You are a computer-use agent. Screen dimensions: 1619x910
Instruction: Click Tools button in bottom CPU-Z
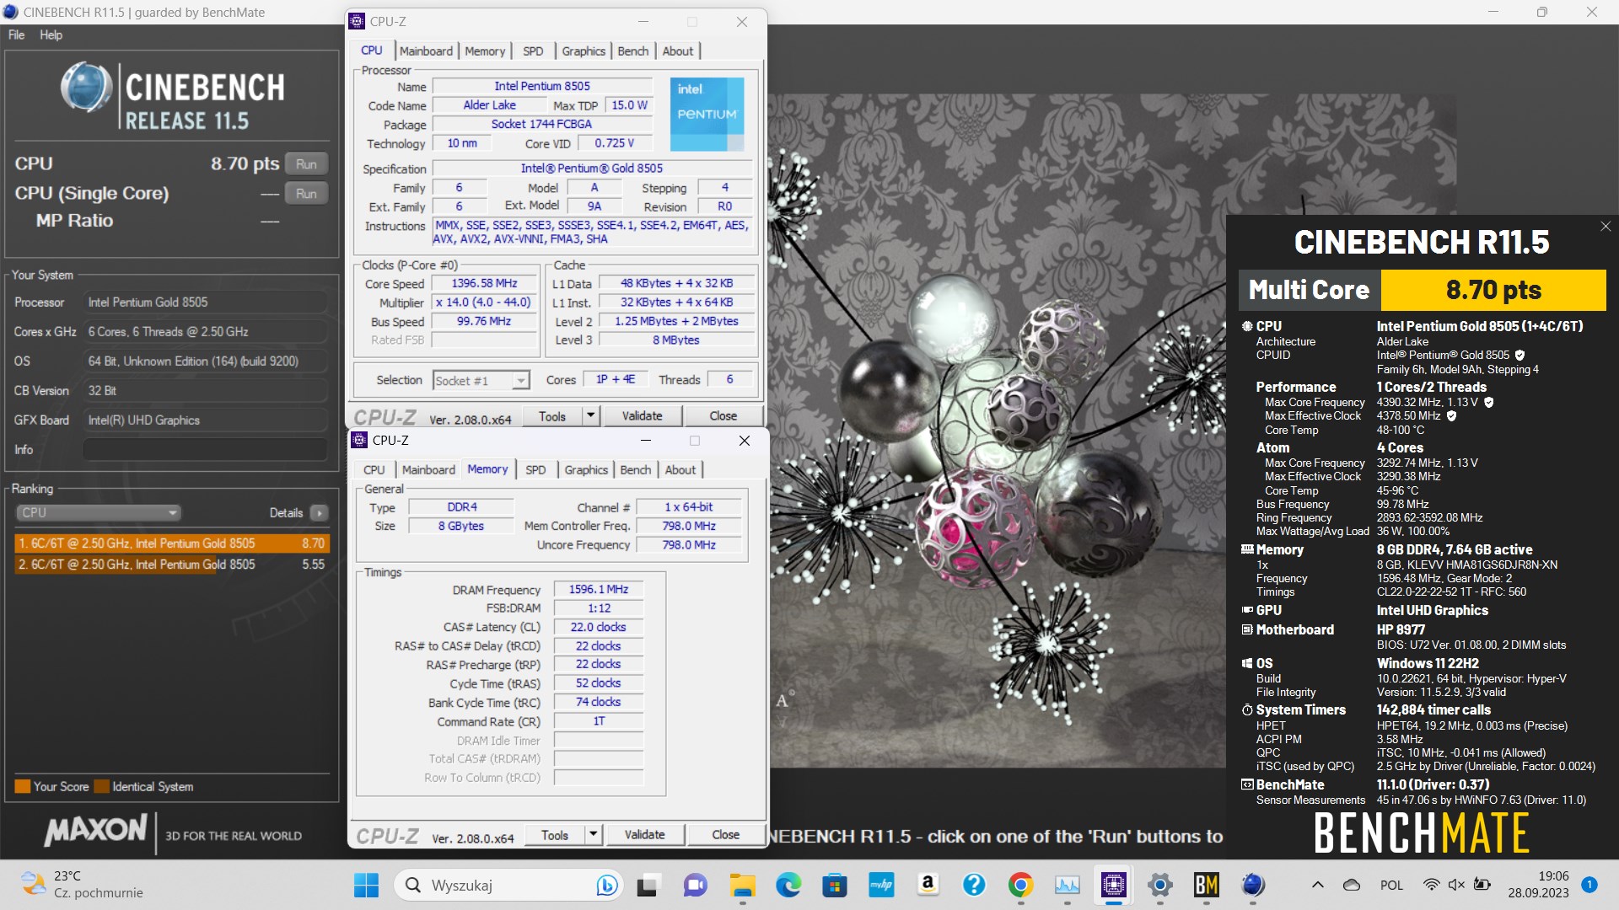click(x=555, y=835)
